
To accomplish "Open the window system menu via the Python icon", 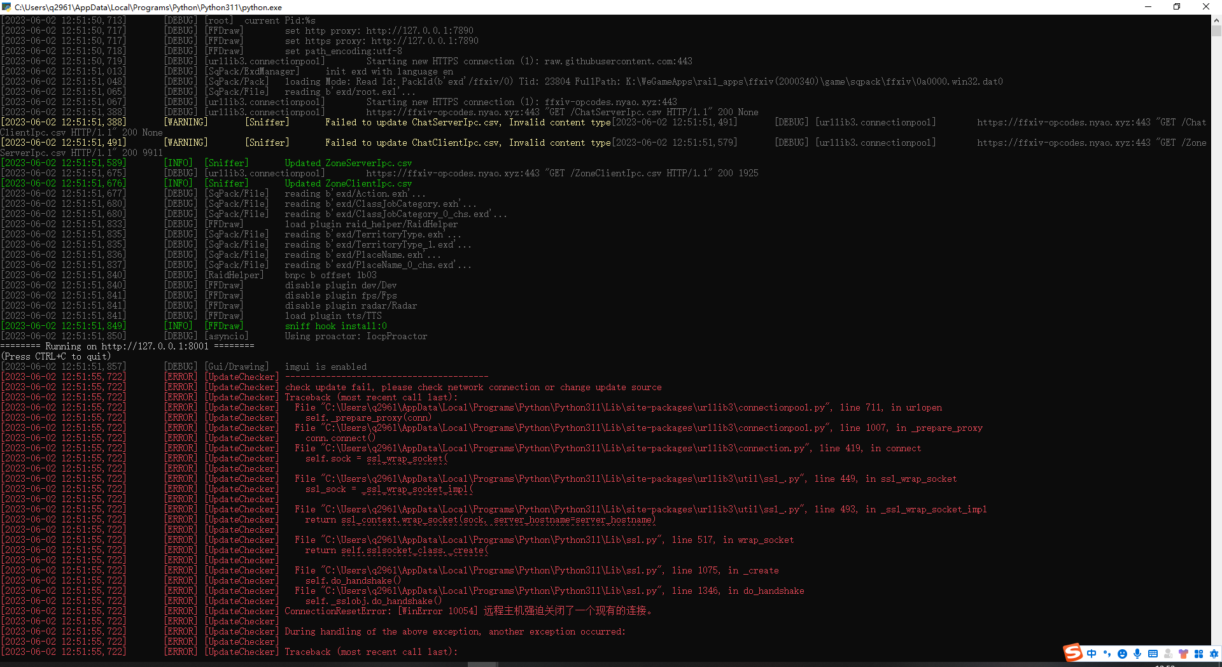I will pos(6,7).
